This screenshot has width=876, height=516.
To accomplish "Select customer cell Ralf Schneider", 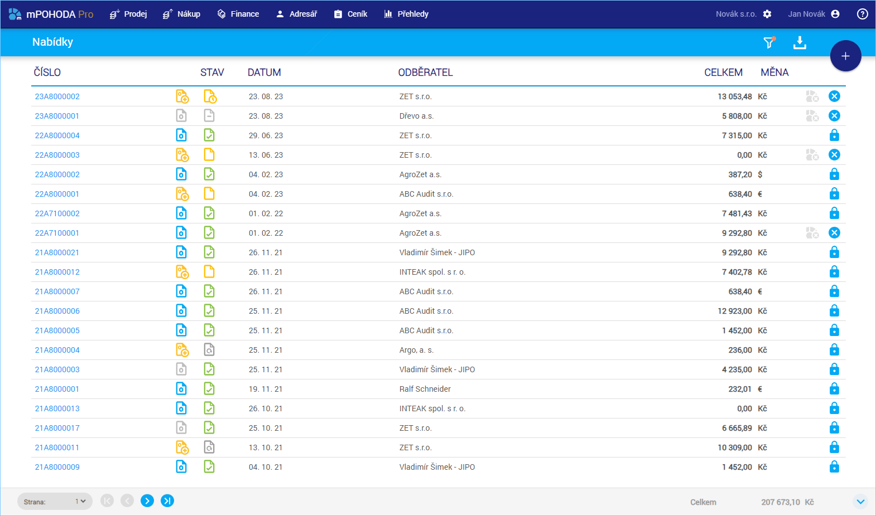I will pyautogui.click(x=425, y=389).
